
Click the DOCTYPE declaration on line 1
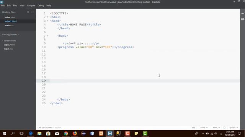pyautogui.click(x=59, y=13)
